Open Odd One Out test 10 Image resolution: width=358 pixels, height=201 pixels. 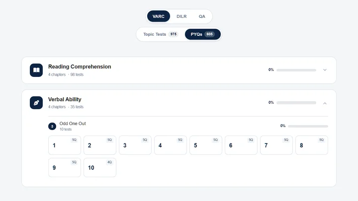[100, 168]
